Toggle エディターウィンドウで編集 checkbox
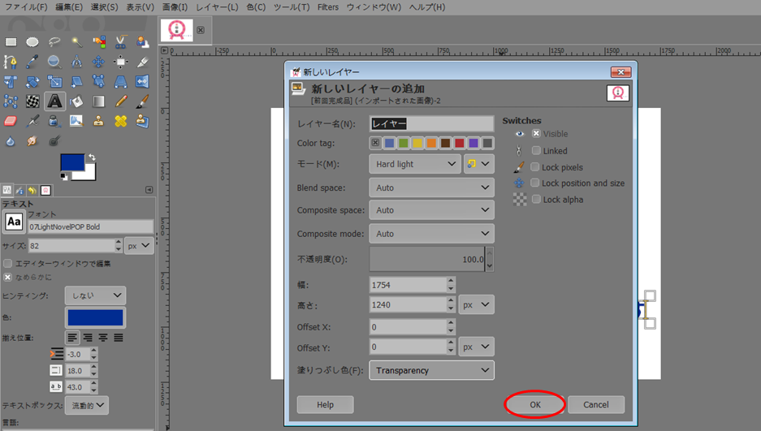 click(x=8, y=263)
